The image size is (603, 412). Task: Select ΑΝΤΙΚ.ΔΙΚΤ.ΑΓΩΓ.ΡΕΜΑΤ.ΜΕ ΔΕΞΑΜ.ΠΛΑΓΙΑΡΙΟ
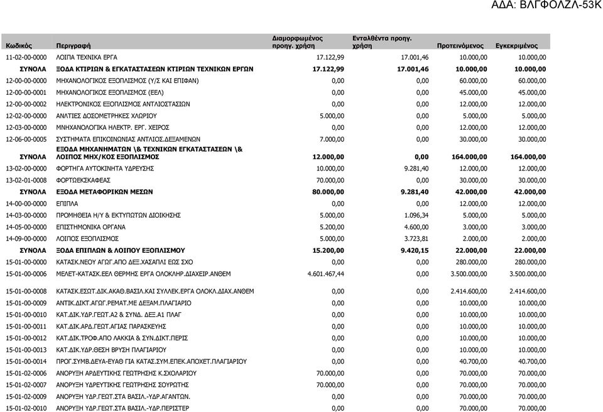click(124, 304)
